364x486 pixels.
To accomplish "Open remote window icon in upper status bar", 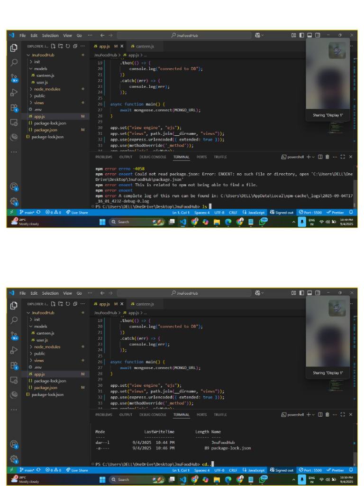I will coord(11,212).
